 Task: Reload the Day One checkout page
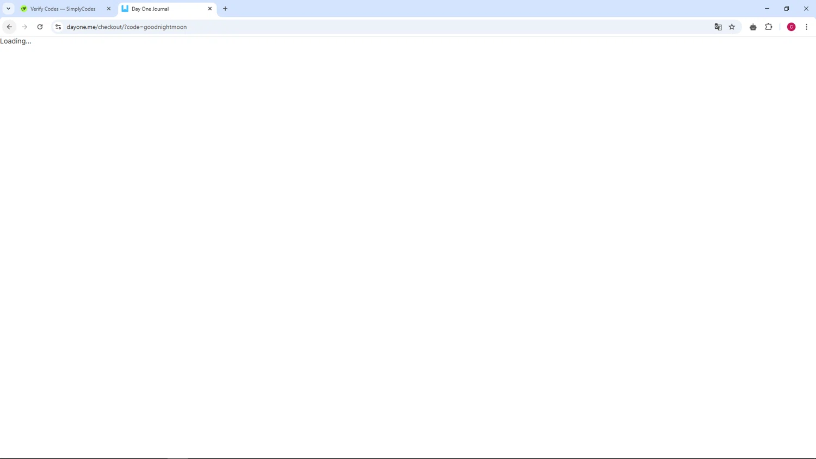pyautogui.click(x=40, y=27)
